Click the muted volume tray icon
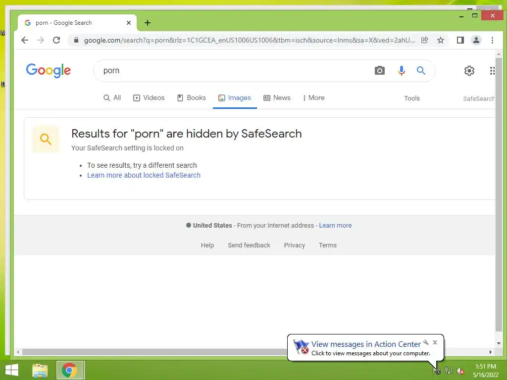Image resolution: width=507 pixels, height=380 pixels. (x=460, y=371)
